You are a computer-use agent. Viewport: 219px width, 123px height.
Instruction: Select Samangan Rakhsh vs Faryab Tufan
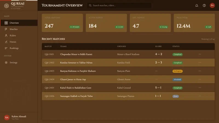[76, 96]
